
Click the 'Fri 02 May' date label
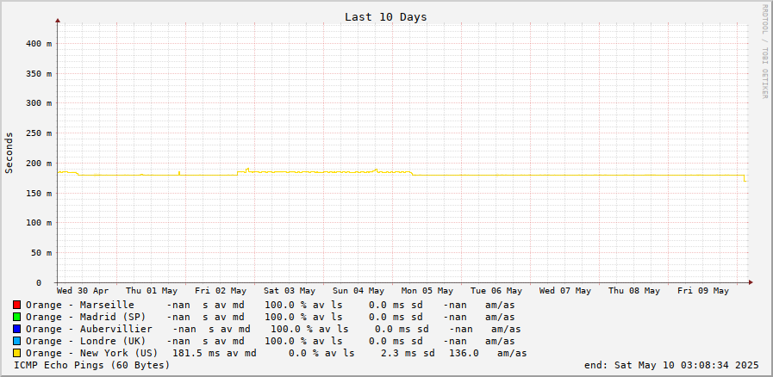click(221, 291)
